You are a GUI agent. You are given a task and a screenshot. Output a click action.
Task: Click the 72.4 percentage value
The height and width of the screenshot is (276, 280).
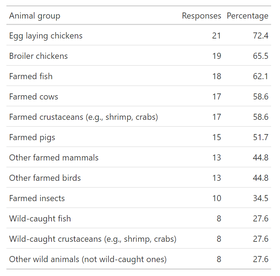click(x=260, y=36)
